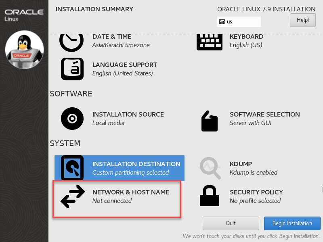Open the Network & Host Name arrows icon

click(73, 196)
